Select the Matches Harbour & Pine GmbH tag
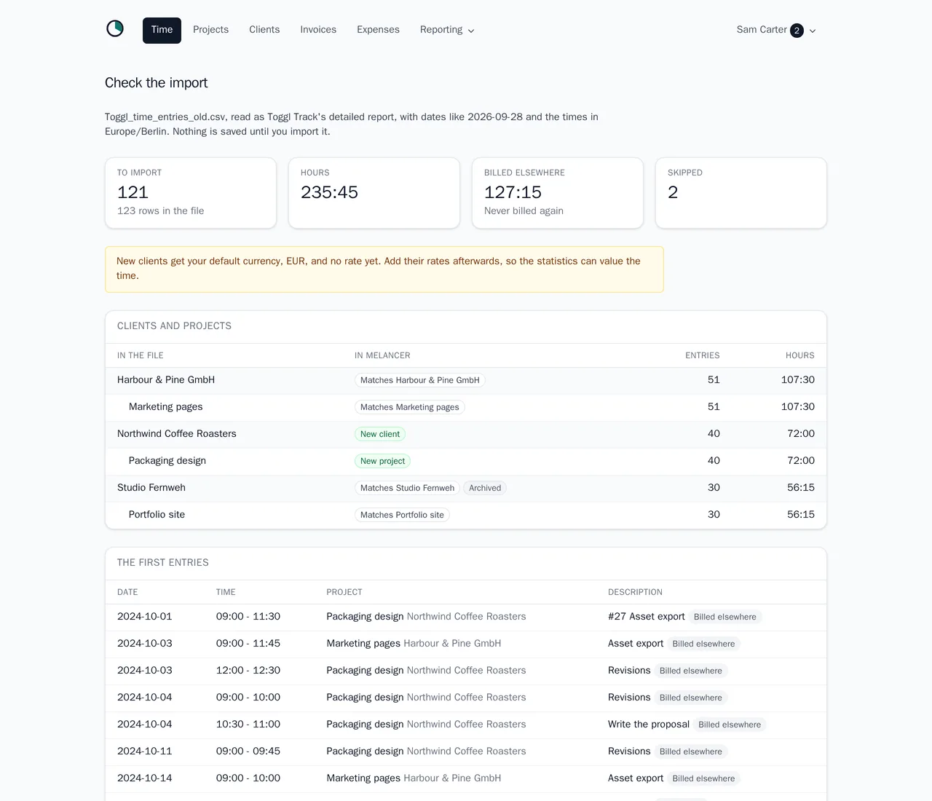Image resolution: width=932 pixels, height=801 pixels. click(x=419, y=380)
